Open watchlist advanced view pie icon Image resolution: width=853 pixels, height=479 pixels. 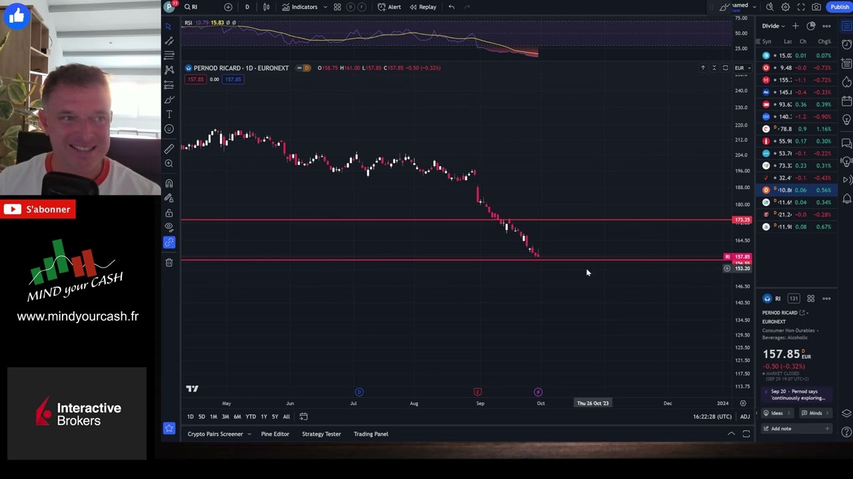coord(811,26)
